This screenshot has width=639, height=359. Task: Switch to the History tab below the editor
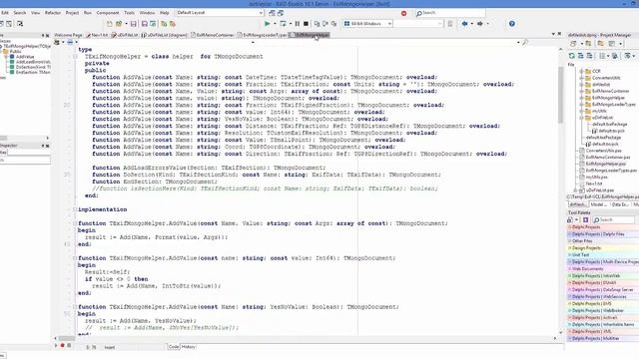coord(189,347)
